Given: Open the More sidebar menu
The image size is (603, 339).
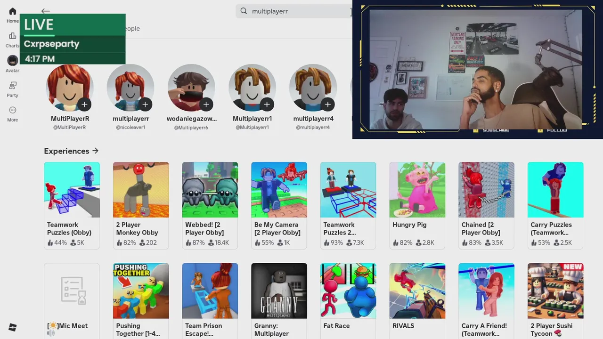Looking at the screenshot, I should pyautogui.click(x=13, y=110).
